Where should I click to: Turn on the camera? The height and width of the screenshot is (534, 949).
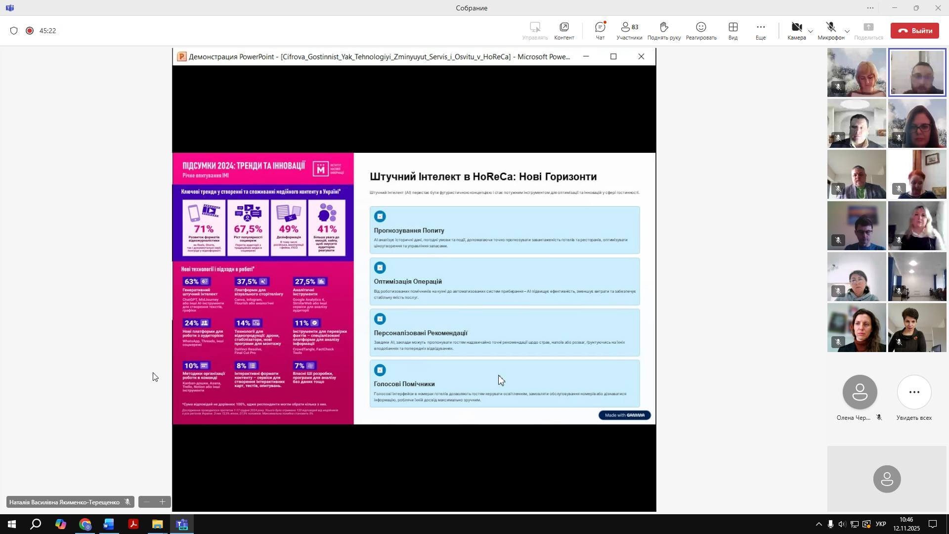coord(796,28)
